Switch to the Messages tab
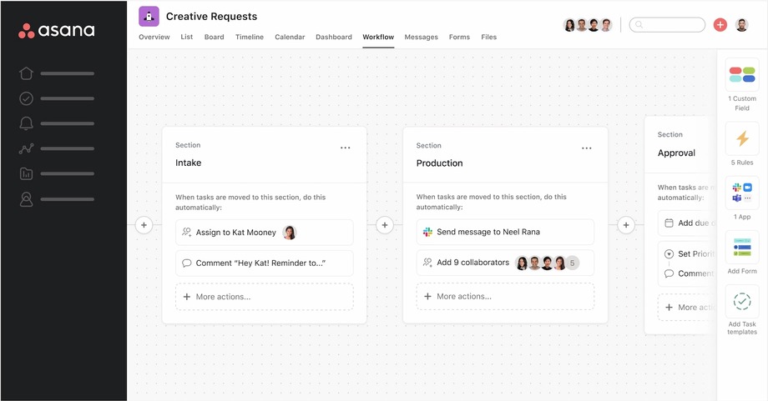Image resolution: width=768 pixels, height=401 pixels. [422, 37]
